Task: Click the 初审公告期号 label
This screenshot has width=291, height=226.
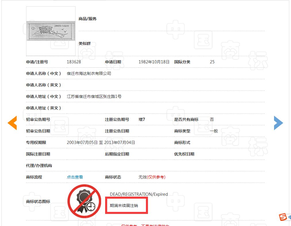Action: pos(38,119)
